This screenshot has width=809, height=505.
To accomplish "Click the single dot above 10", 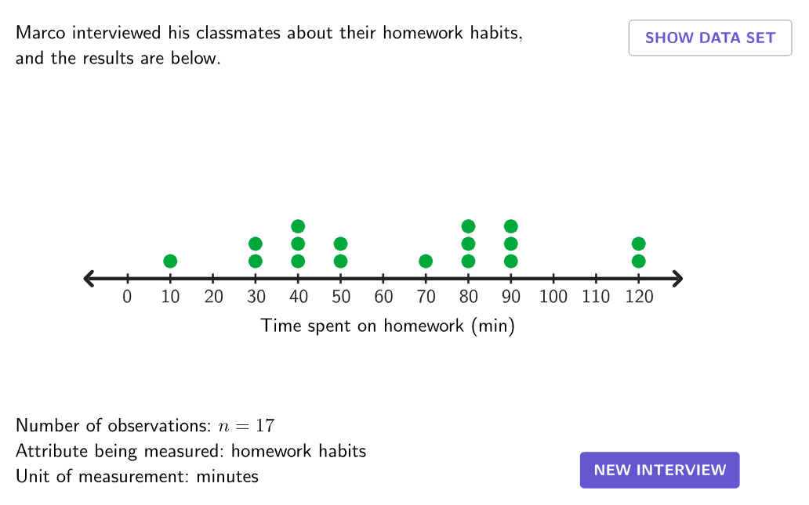I will click(x=170, y=262).
